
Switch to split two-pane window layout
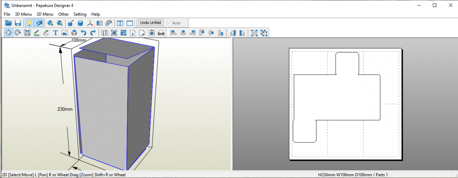pyautogui.click(x=120, y=23)
